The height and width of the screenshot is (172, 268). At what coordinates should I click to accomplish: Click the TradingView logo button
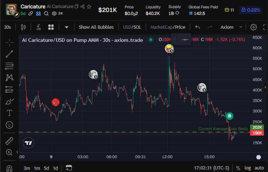28,143
